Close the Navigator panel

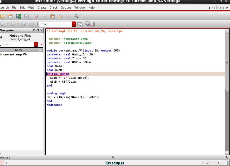pos(41,30)
